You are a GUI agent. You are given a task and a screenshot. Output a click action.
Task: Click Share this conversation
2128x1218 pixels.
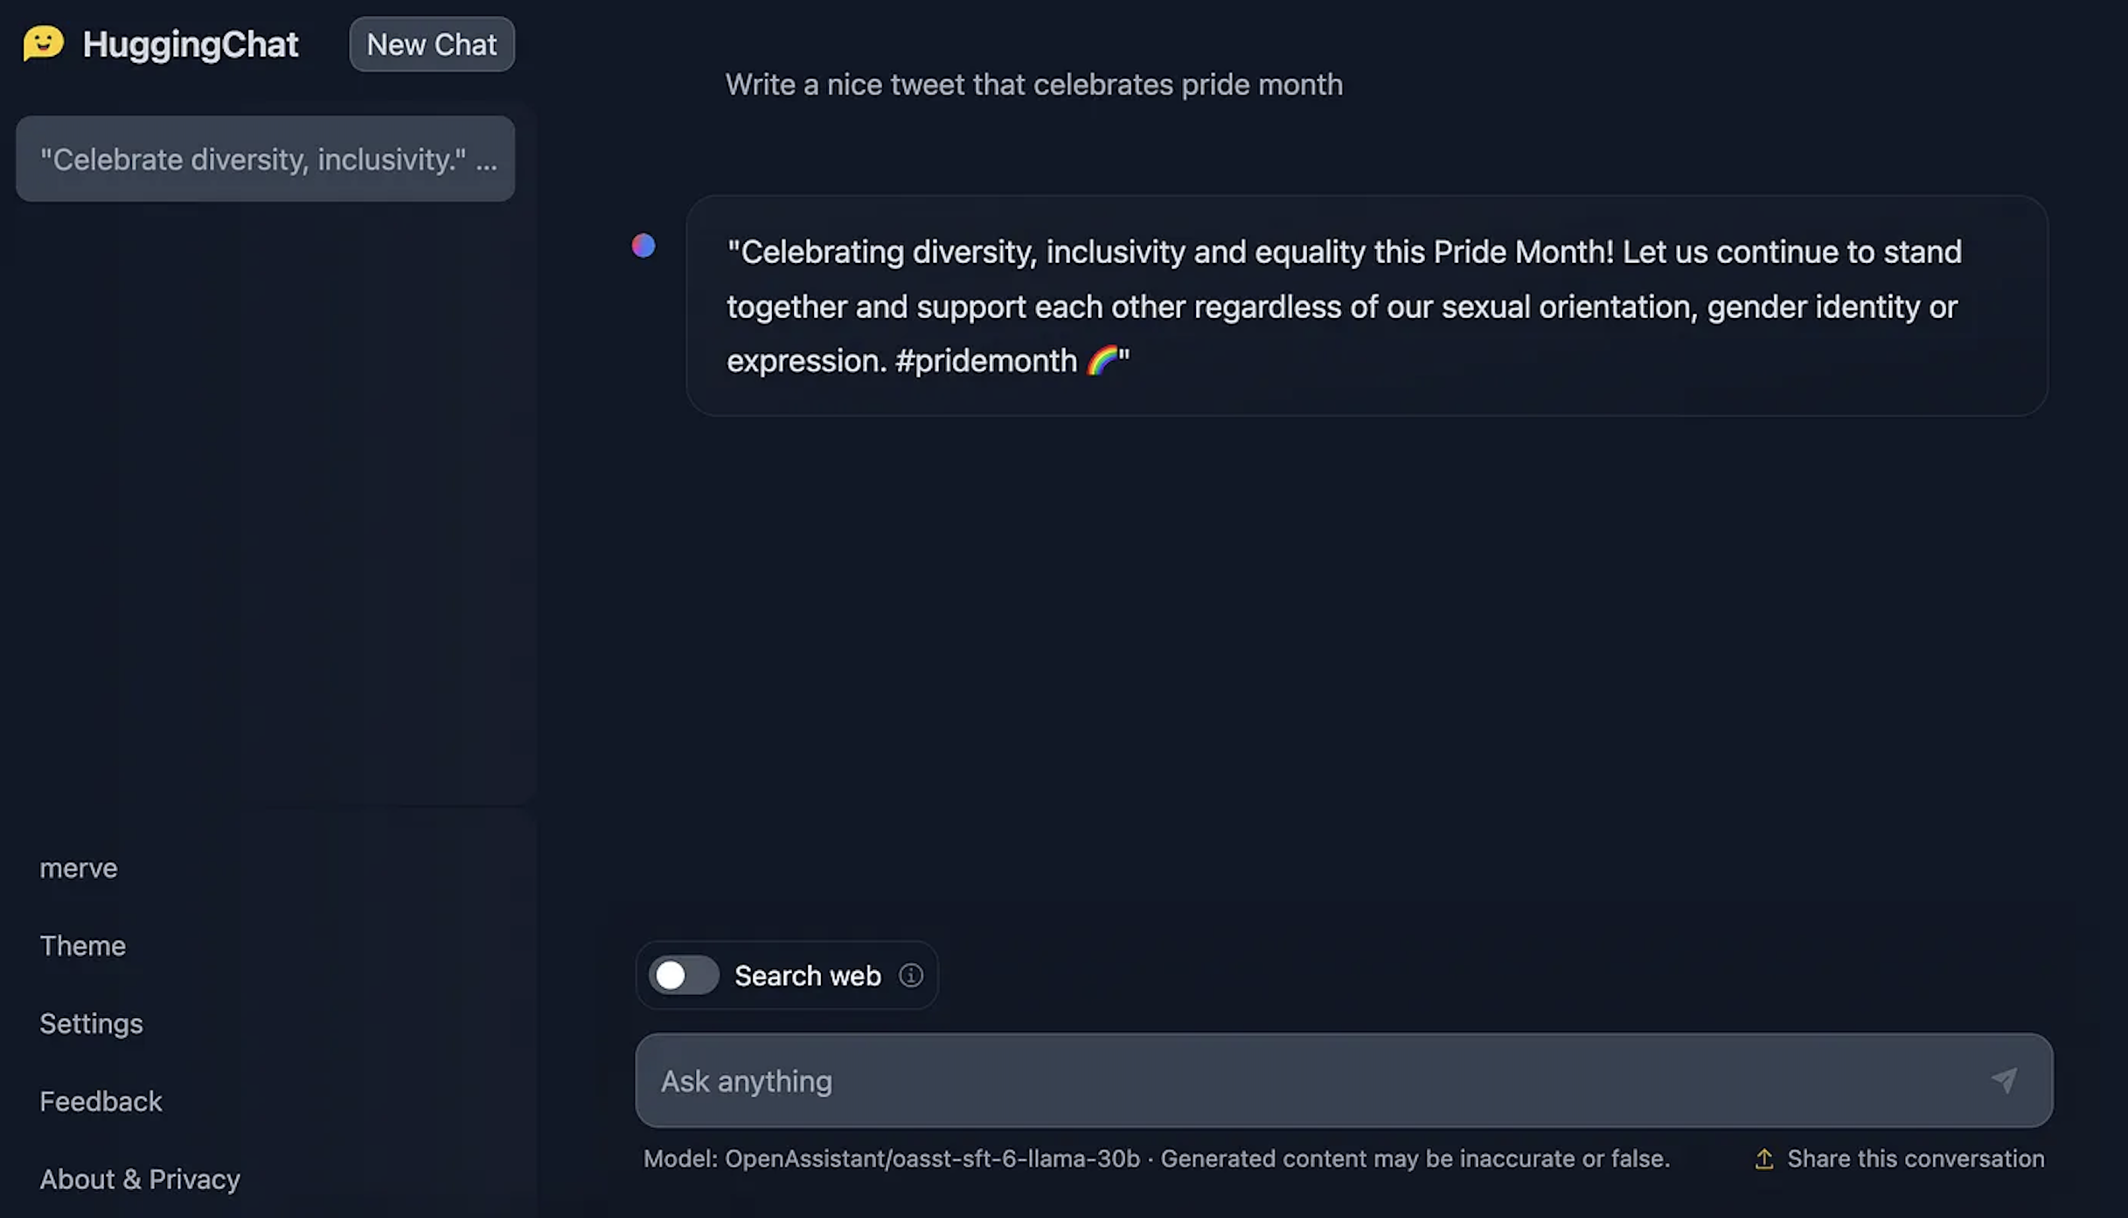[x=1915, y=1159]
